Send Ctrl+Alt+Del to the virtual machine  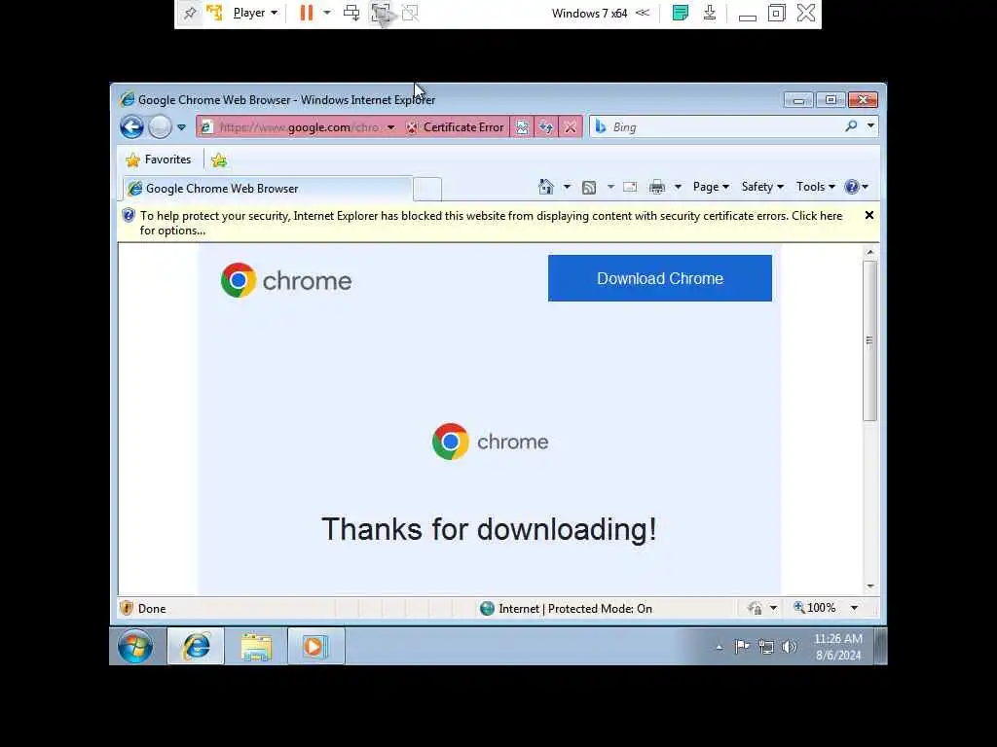tap(351, 13)
